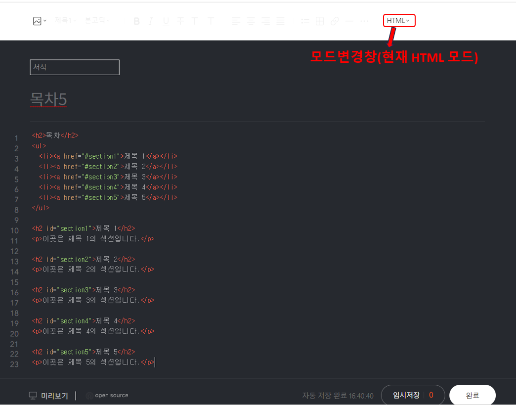Insert a hyperlink
This screenshot has width=516, height=405.
click(335, 21)
